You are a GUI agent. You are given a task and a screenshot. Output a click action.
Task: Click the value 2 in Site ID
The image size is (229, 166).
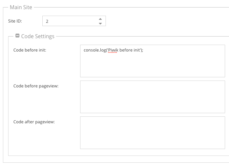(47, 21)
